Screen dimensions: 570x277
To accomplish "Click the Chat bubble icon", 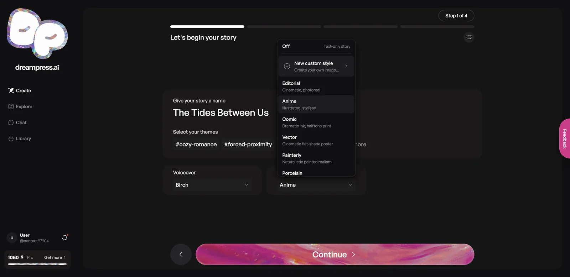I will (x=11, y=123).
